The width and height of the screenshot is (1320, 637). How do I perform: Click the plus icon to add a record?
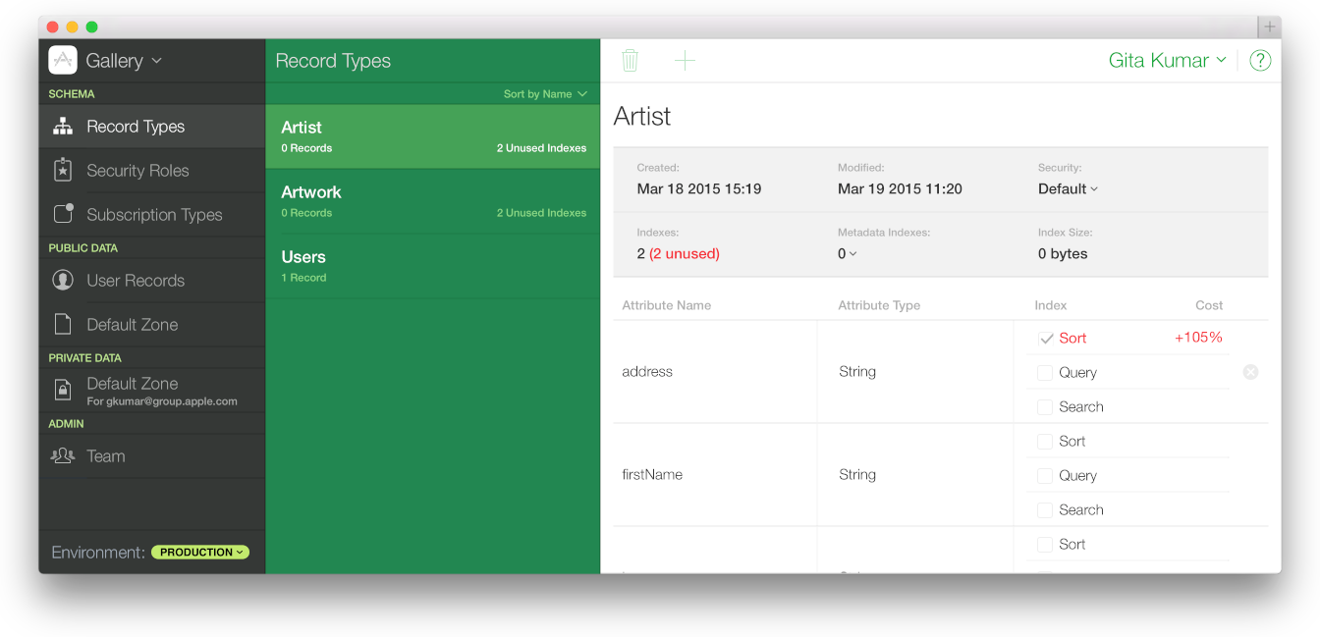685,60
